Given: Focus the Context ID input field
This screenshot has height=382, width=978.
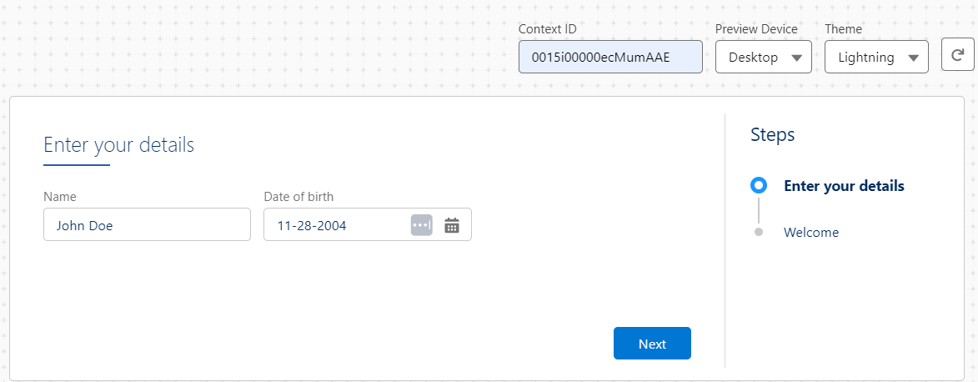Looking at the screenshot, I should 610,58.
